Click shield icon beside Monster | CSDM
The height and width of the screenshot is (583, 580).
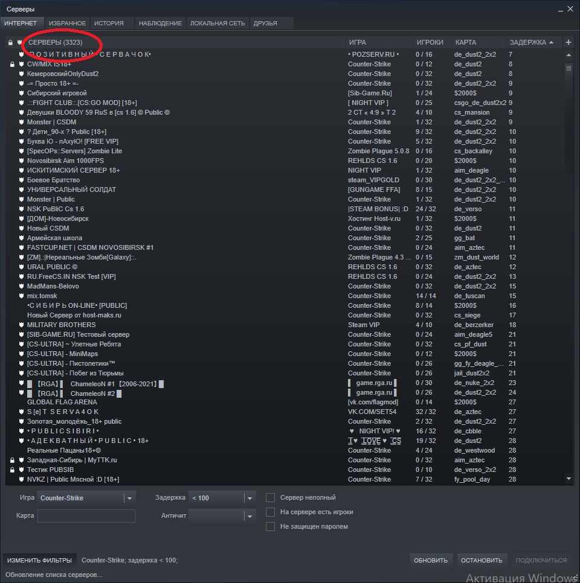tap(21, 122)
